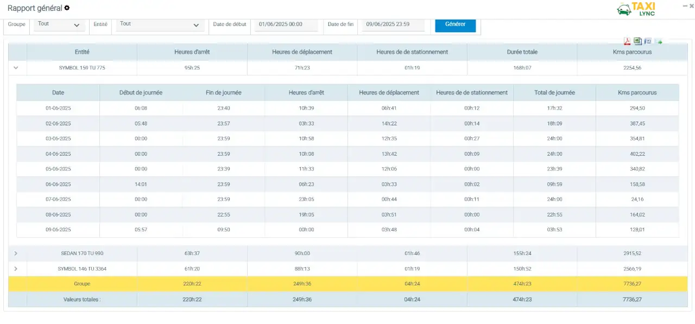Select date cell 03-06-2025
695x324 pixels.
click(58, 139)
